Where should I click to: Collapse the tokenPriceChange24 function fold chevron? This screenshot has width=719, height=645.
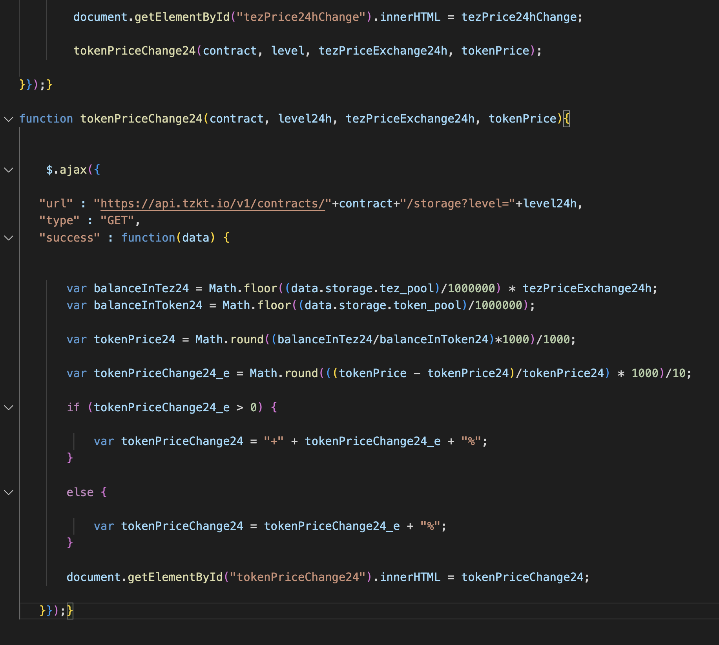tap(9, 119)
